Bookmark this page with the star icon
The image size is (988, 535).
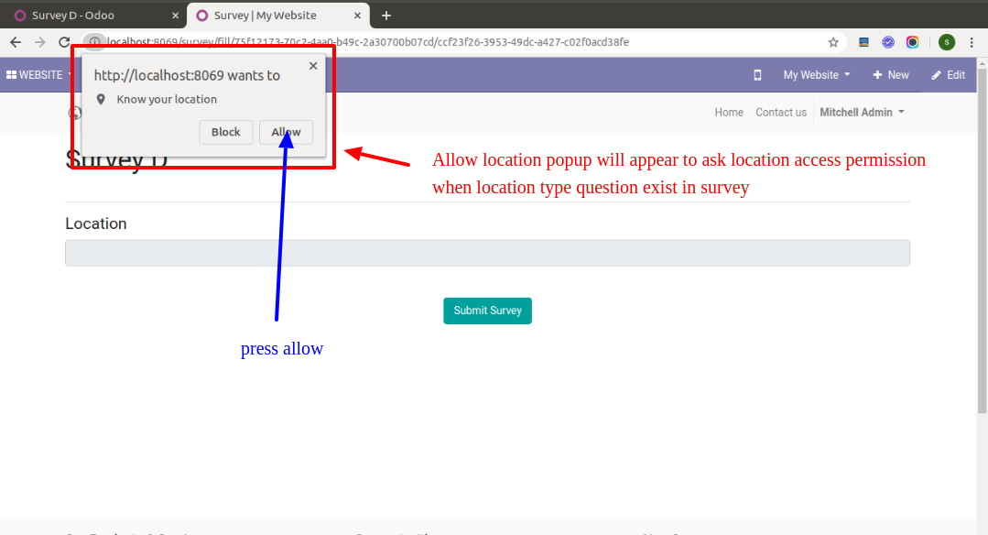click(x=833, y=42)
